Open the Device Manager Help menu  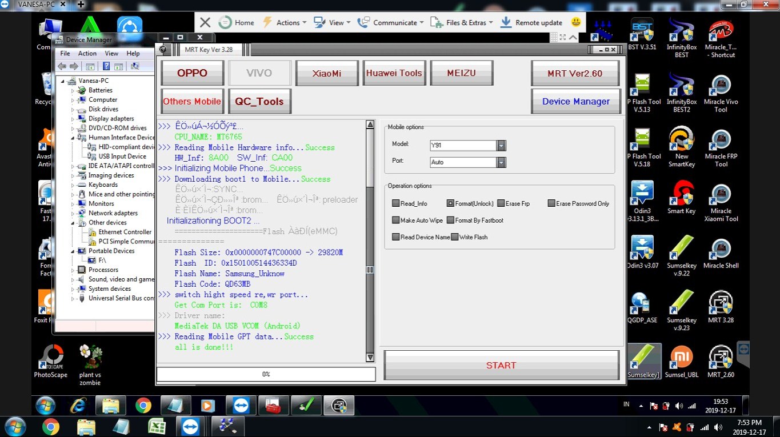pos(133,53)
